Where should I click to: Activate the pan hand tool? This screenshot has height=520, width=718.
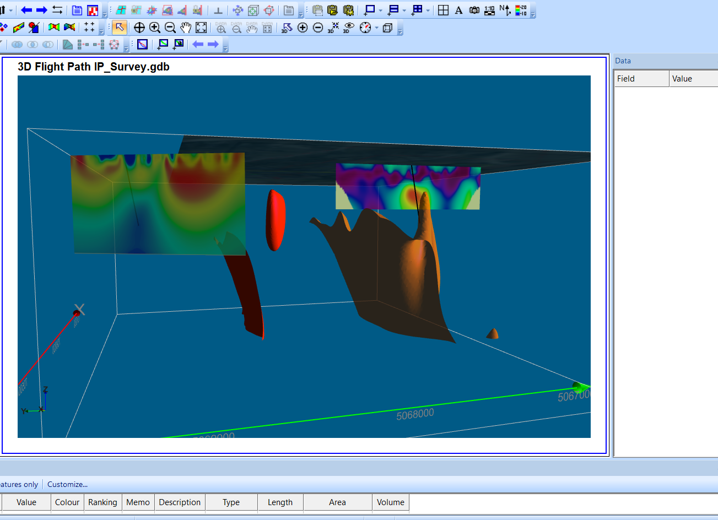pos(186,28)
